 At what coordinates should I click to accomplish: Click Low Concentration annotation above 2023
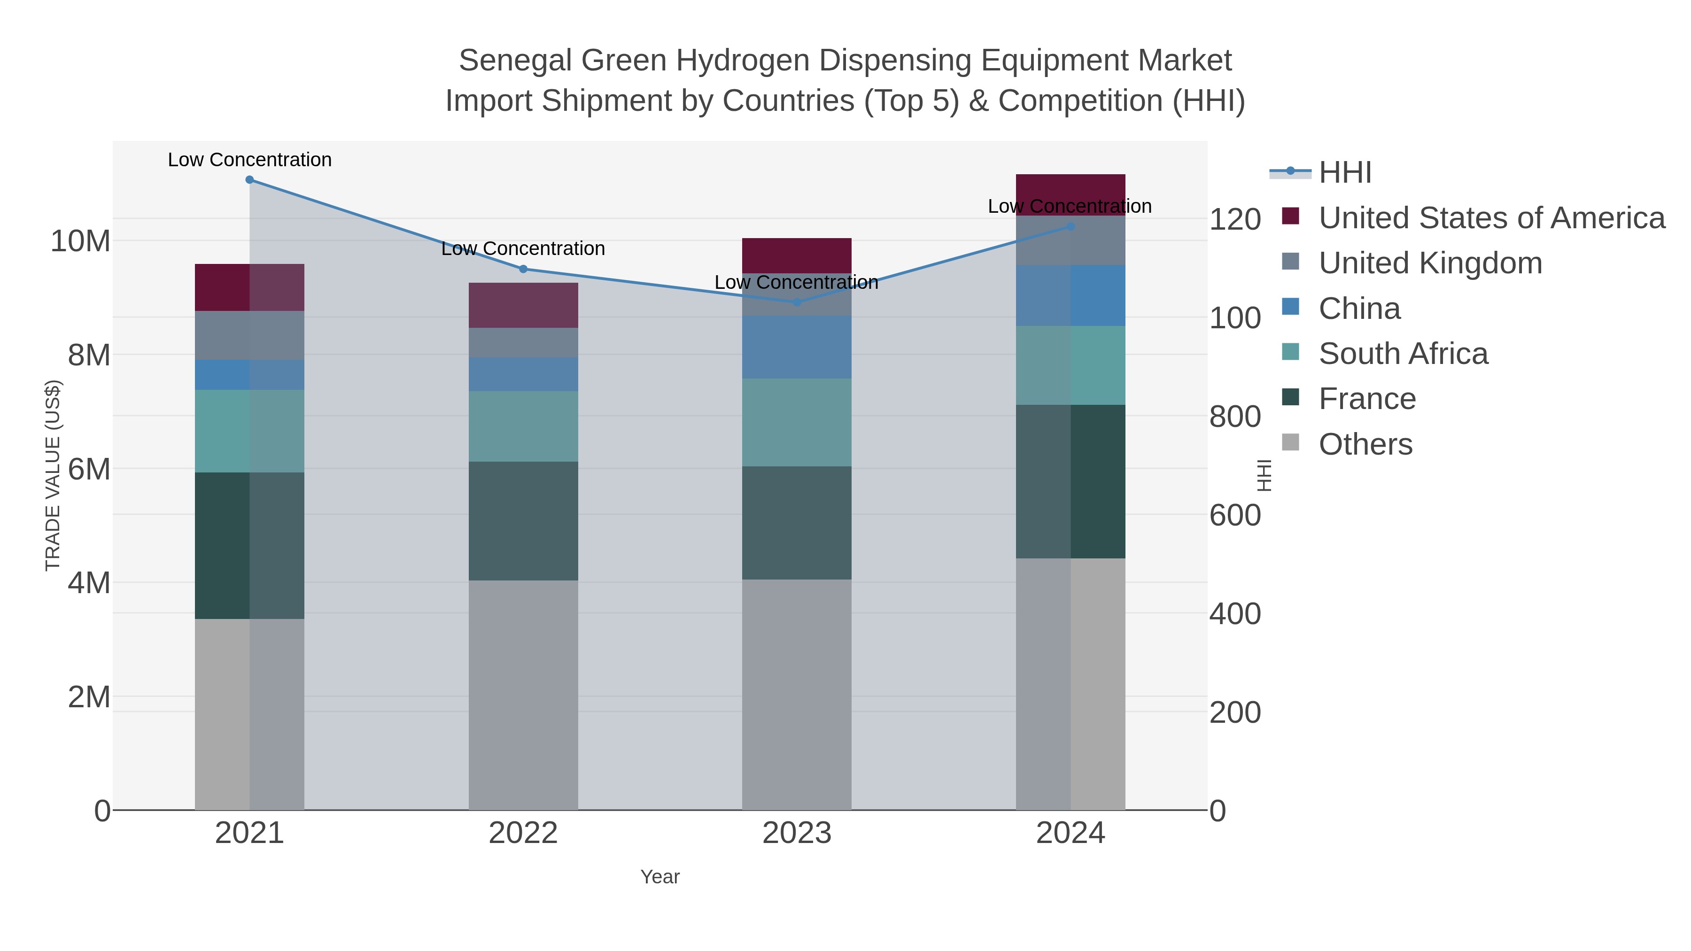click(x=796, y=282)
